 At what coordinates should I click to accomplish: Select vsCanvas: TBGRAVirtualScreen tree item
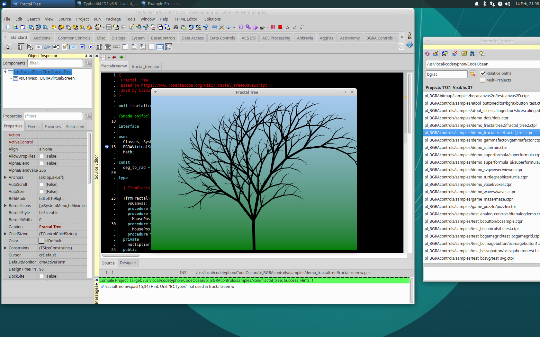click(47, 78)
